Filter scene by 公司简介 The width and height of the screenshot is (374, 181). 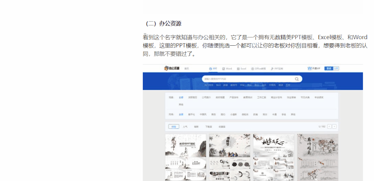pyautogui.click(x=206, y=97)
